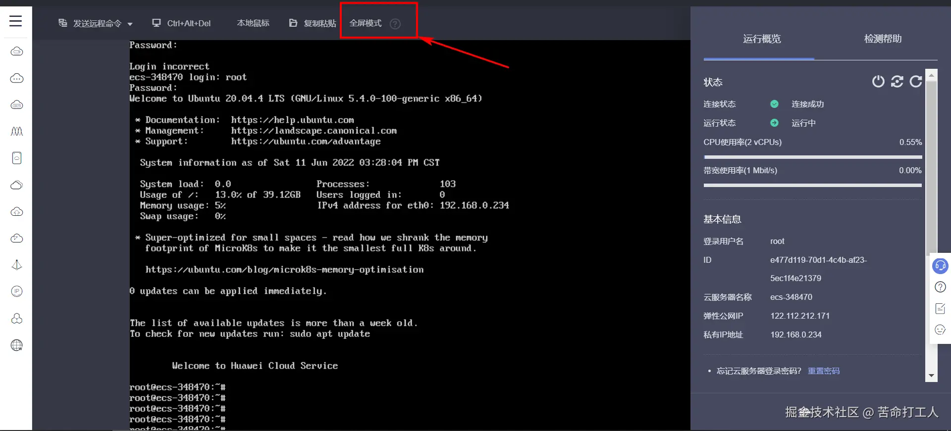The height and width of the screenshot is (431, 951).
Task: Select 192.168.0.234 next to 私有IP地址
Action: (795, 335)
